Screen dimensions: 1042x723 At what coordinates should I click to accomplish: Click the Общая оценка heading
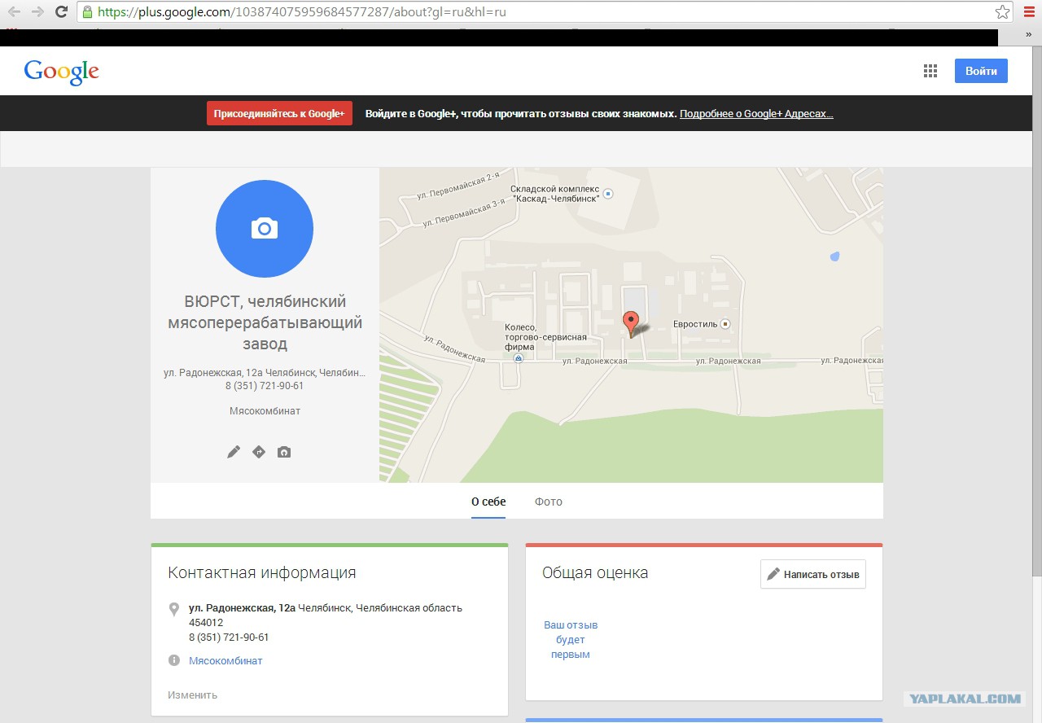pyautogui.click(x=595, y=573)
